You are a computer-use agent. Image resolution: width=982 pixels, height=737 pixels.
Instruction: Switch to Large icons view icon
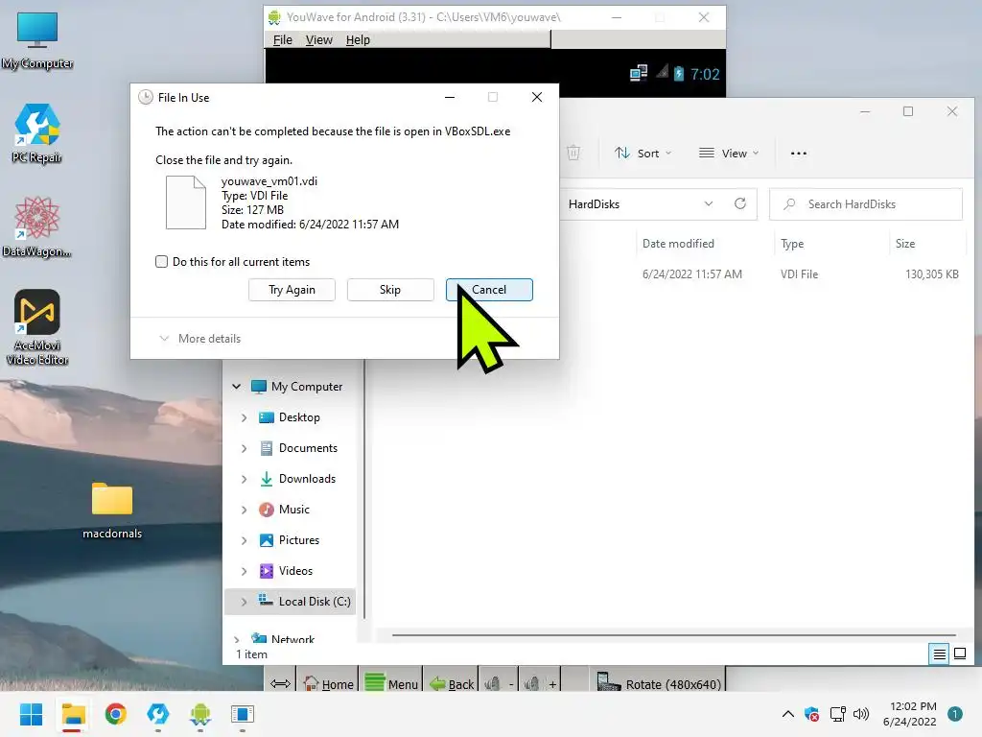960,654
